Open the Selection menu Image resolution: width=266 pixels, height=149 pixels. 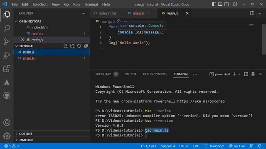click(x=40, y=5)
